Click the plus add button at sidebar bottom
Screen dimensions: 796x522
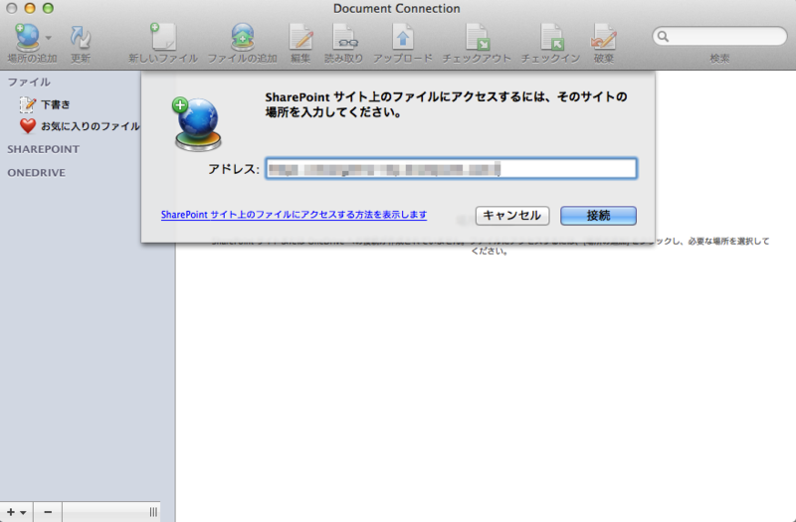(16, 512)
